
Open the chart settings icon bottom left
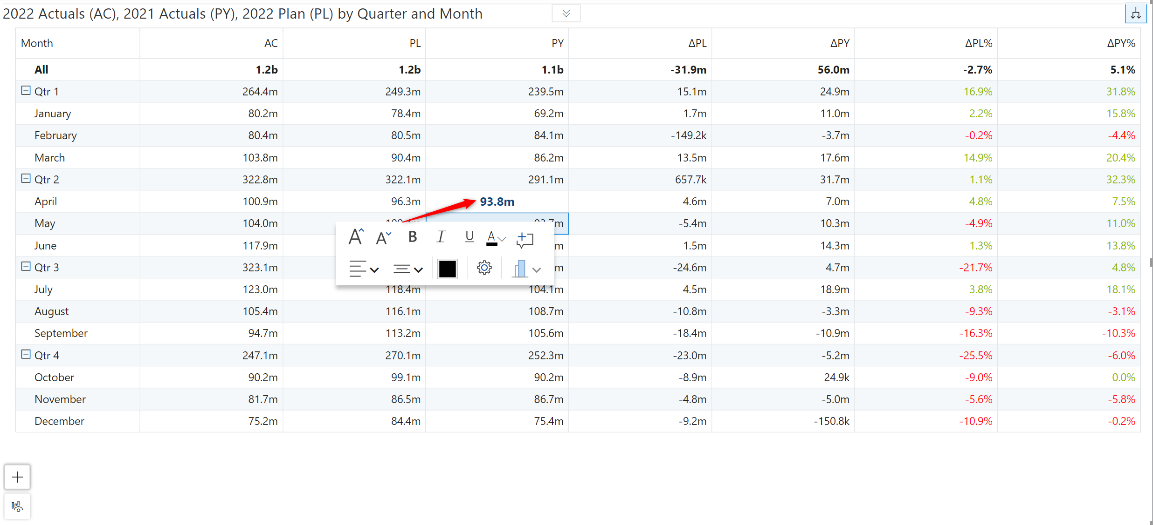pos(17,506)
